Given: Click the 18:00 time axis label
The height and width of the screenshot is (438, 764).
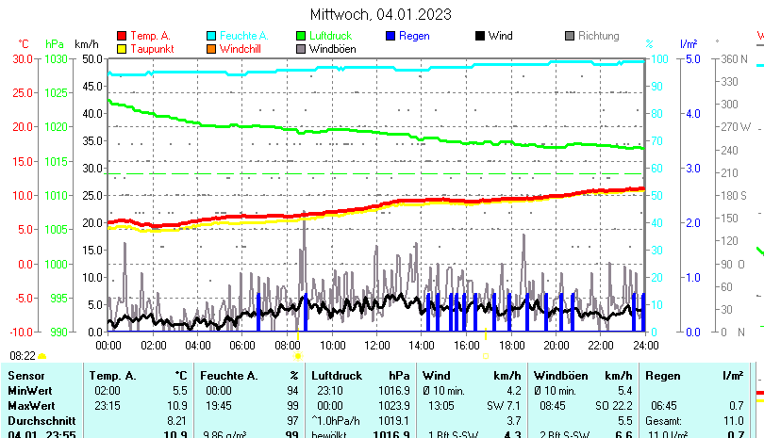Looking at the screenshot, I should (x=511, y=346).
